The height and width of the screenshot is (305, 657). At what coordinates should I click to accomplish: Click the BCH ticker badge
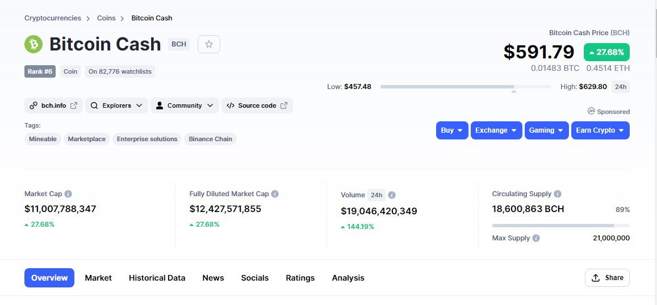pyautogui.click(x=179, y=44)
